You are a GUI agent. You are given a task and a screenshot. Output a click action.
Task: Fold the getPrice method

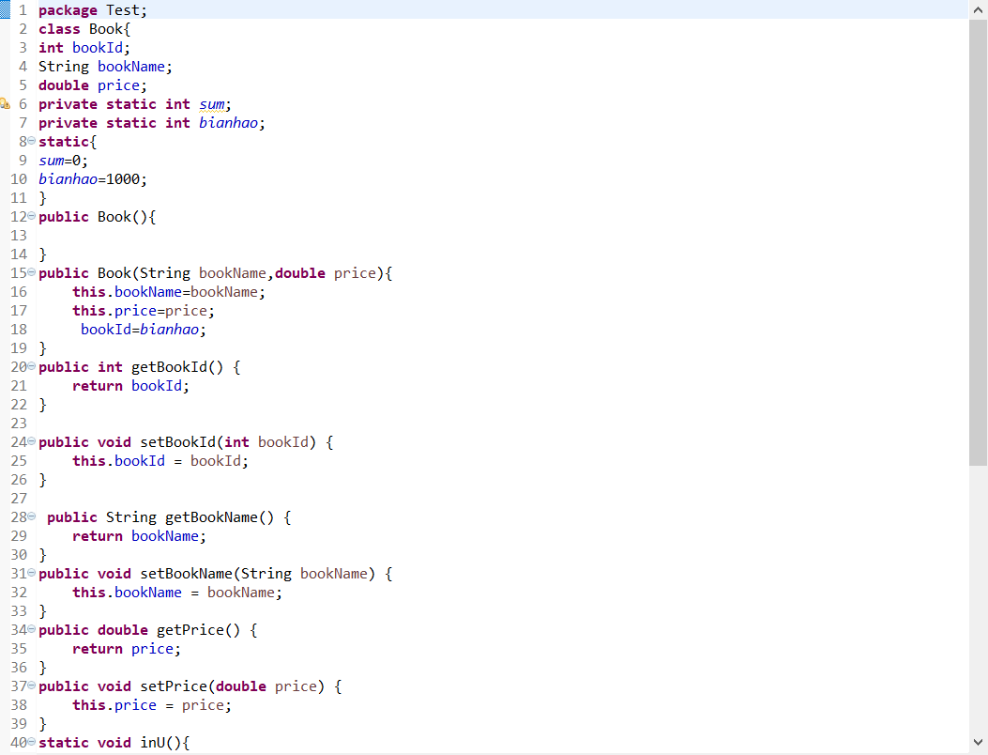pyautogui.click(x=32, y=630)
